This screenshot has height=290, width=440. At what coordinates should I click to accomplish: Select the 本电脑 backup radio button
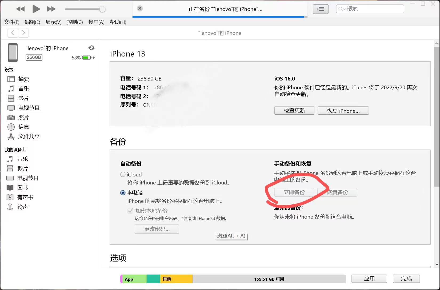point(123,192)
